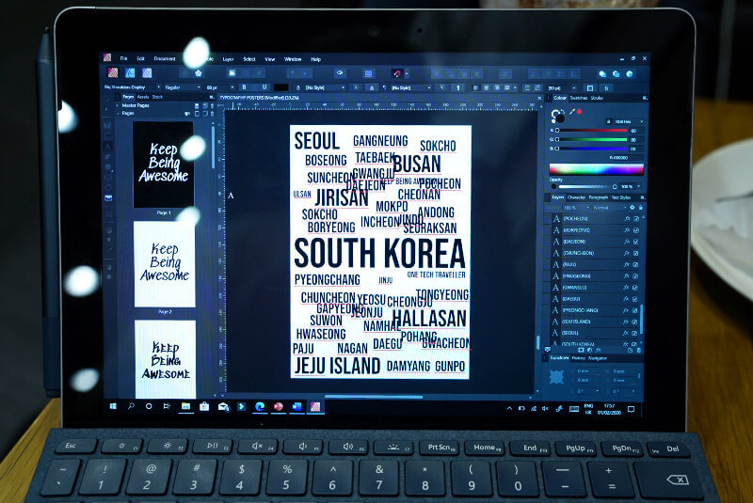Open the RGB Hex colour model dropdown
The image size is (753, 503).
629,122
